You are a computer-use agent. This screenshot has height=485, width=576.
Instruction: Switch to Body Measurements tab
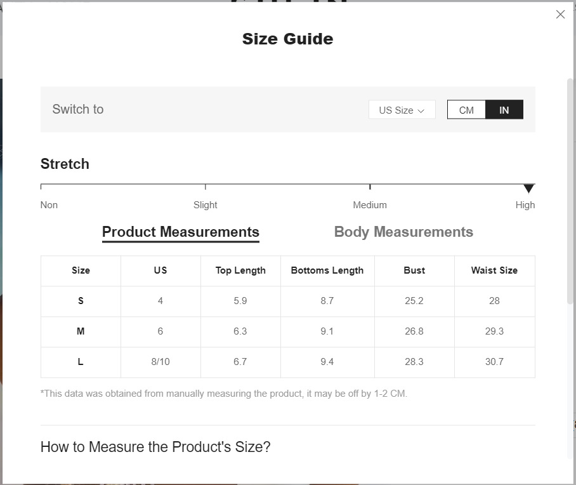[403, 232]
